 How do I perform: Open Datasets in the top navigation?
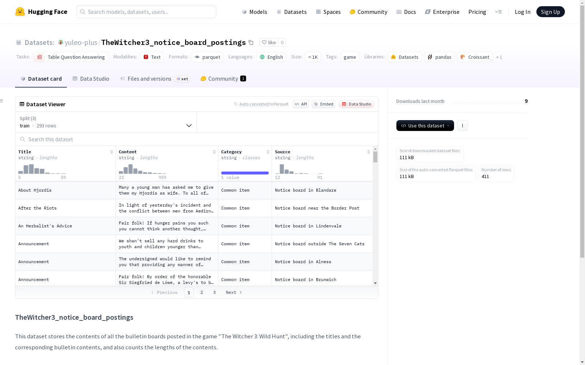pyautogui.click(x=291, y=12)
